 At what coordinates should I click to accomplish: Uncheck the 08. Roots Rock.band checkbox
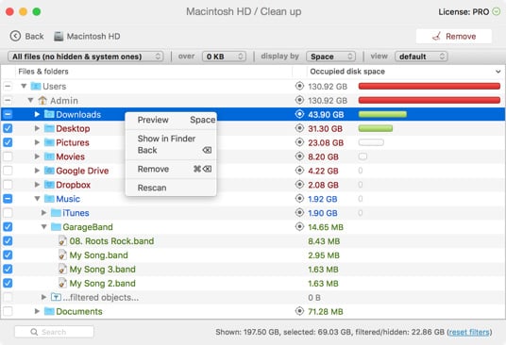8,241
